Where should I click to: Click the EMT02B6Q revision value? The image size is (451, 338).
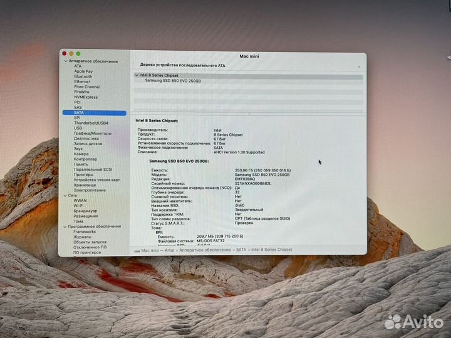pos(245,179)
